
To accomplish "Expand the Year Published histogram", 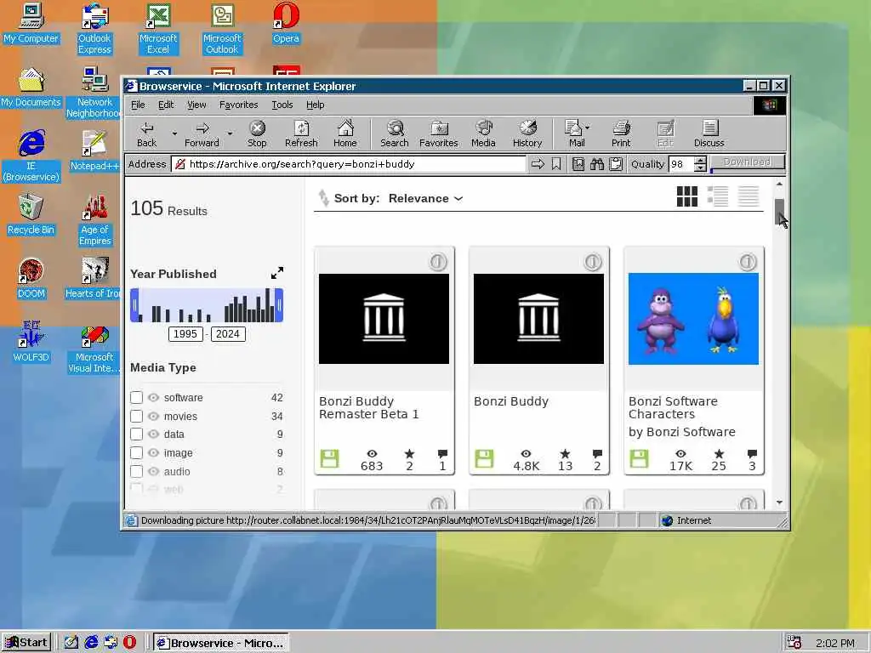I will [x=277, y=273].
